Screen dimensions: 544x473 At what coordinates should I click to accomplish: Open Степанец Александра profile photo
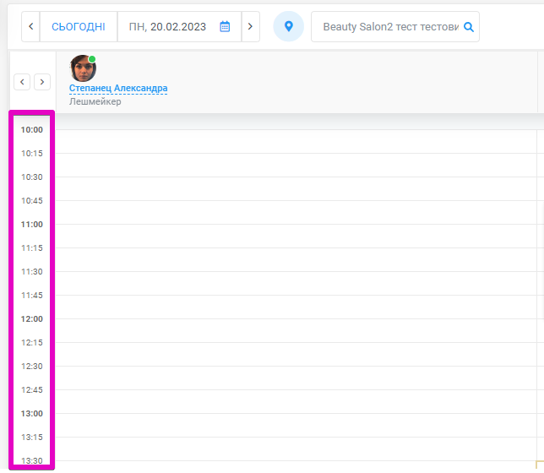pyautogui.click(x=83, y=68)
